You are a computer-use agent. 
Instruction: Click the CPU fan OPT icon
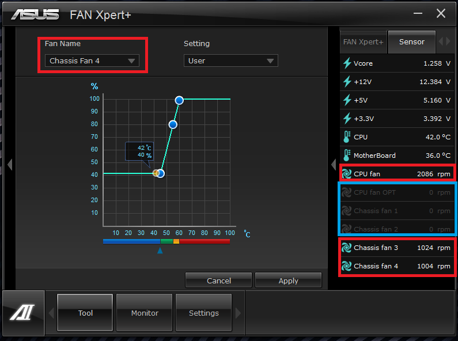point(347,192)
